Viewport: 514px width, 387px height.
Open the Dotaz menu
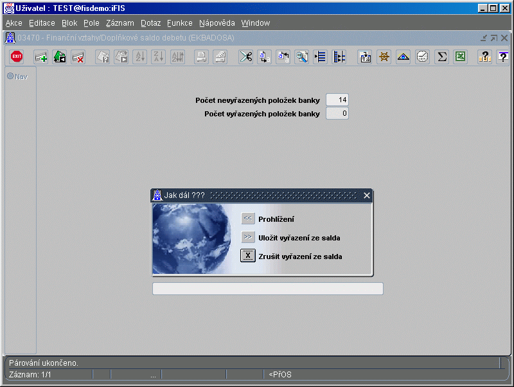click(151, 23)
